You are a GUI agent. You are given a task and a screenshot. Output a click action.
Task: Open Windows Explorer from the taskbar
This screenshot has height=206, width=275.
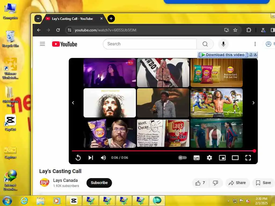(x=41, y=201)
